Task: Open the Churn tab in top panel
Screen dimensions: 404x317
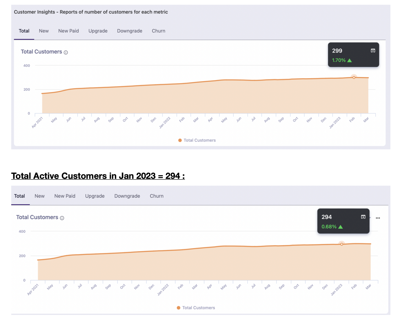Action: [158, 31]
